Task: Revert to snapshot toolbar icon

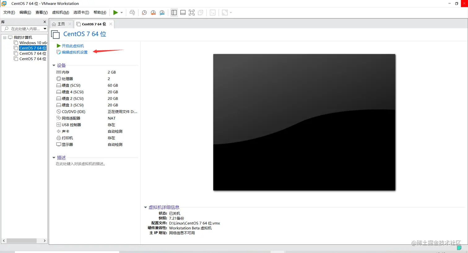Action: 153,12
